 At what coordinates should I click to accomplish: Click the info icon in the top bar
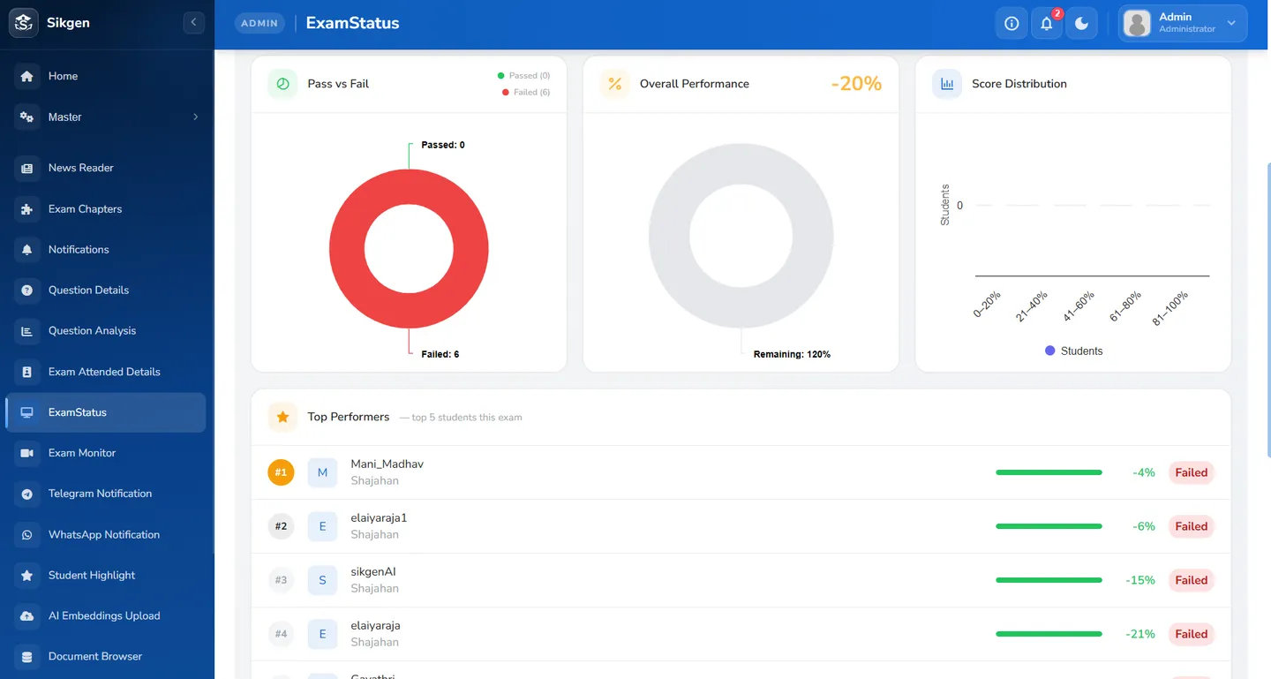tap(1012, 24)
